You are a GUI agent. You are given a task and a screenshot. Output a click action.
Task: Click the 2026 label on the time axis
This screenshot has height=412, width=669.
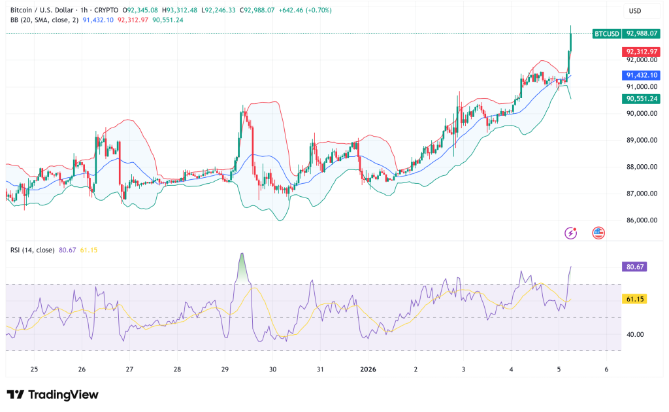click(x=368, y=369)
